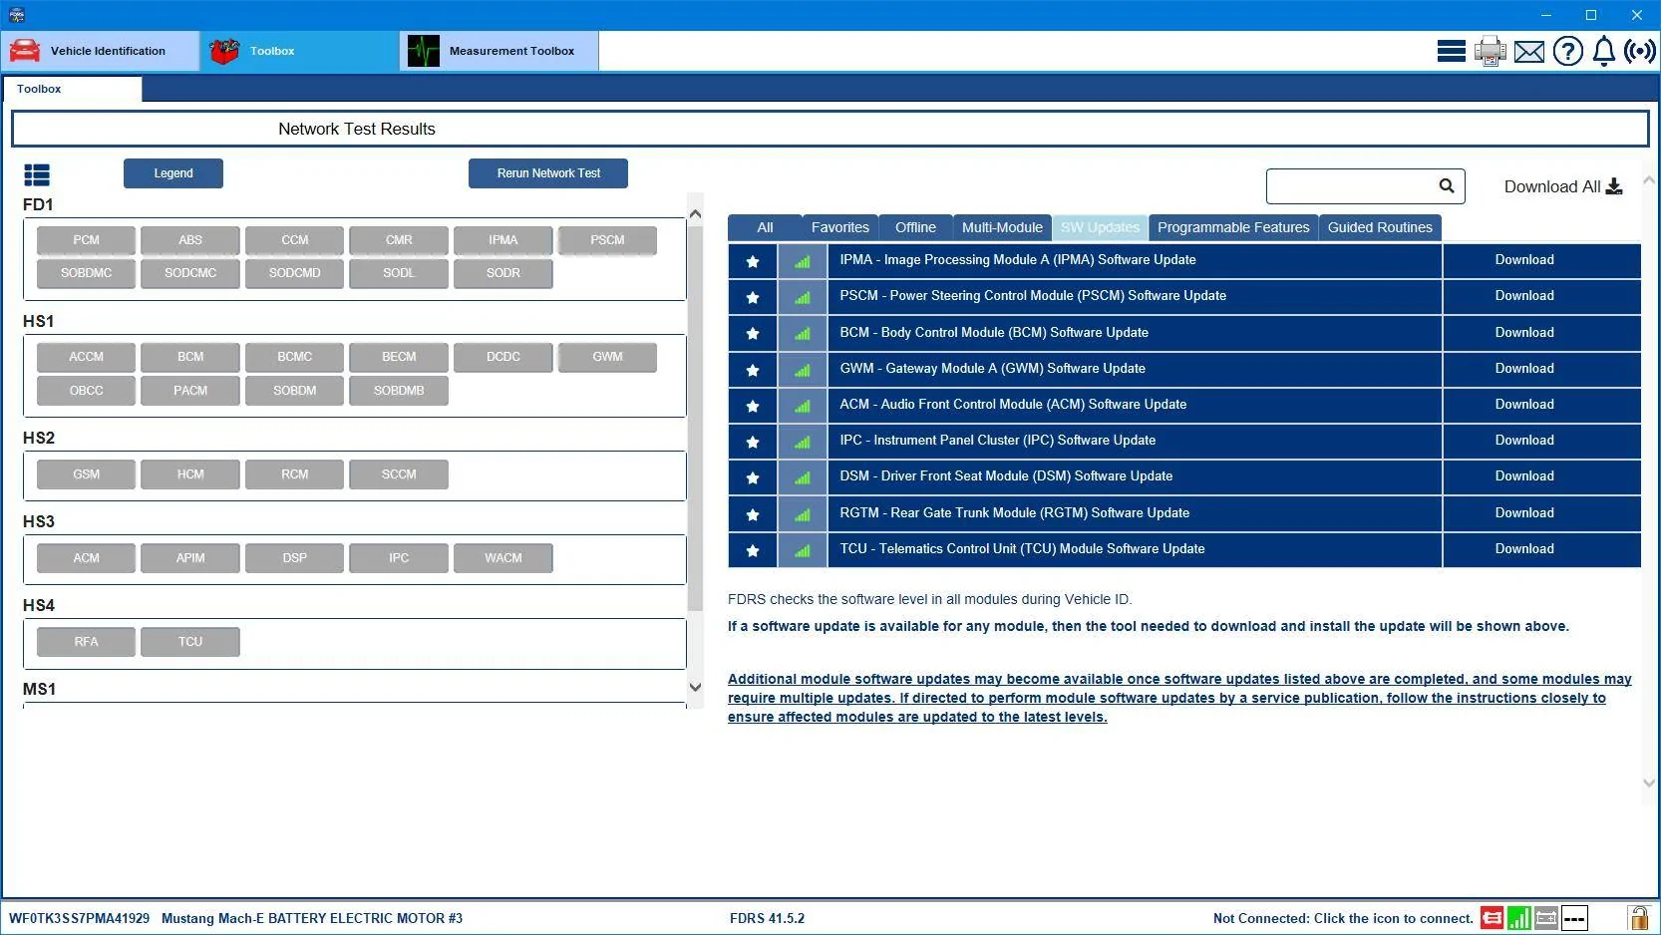
Task: Click the signal icon in the DSM update row
Action: tap(803, 477)
